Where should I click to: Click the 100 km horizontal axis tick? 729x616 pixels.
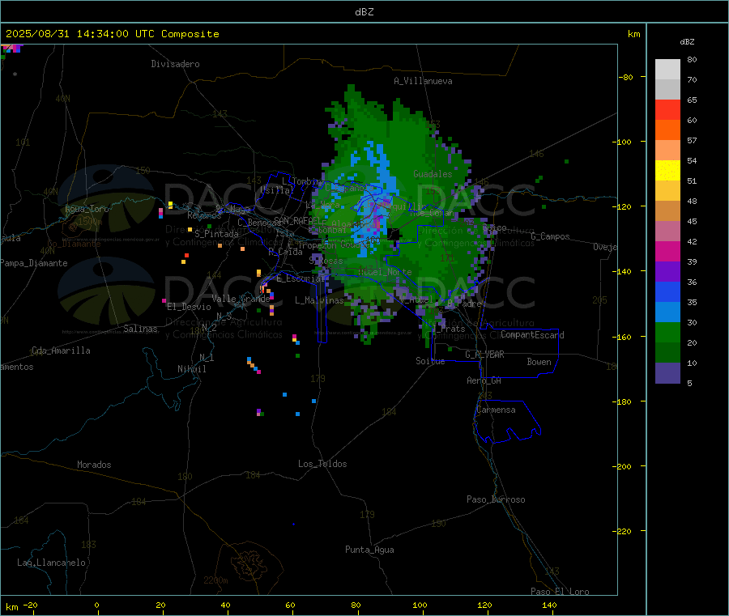tap(420, 605)
